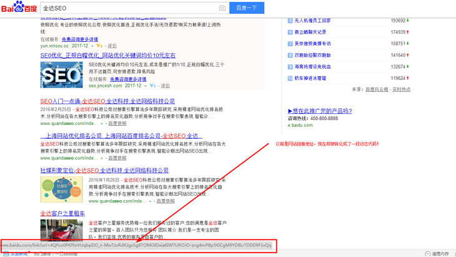Screen dimensions: 456x257
Task: Select hotline number 400-800-8888
Action: [x=324, y=118]
